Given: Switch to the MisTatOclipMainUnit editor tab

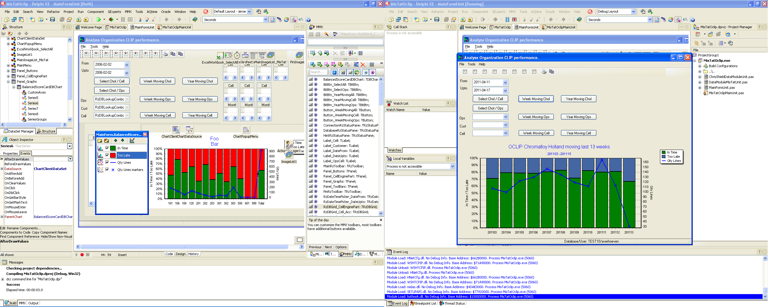Looking at the screenshot, I should coord(174,27).
